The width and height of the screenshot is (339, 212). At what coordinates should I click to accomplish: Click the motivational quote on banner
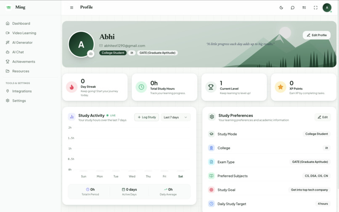coord(241,44)
